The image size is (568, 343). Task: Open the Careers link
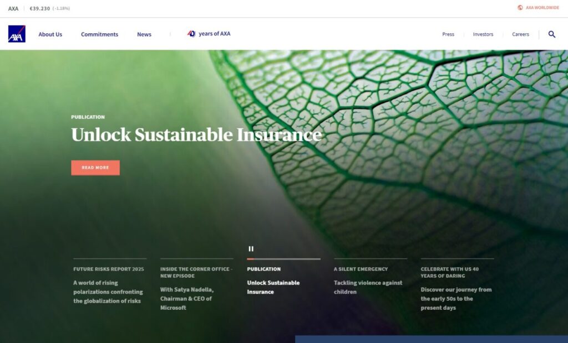[520, 34]
